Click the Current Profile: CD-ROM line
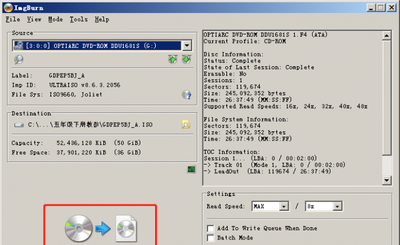Viewport: 400px width, 245px height. [245, 41]
